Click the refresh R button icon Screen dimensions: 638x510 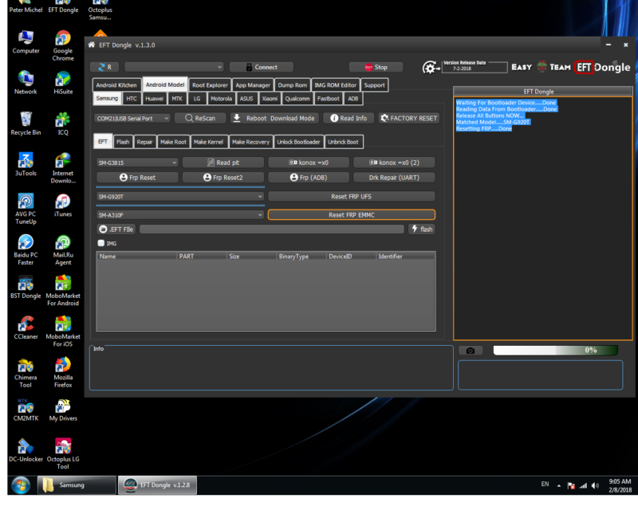click(104, 67)
